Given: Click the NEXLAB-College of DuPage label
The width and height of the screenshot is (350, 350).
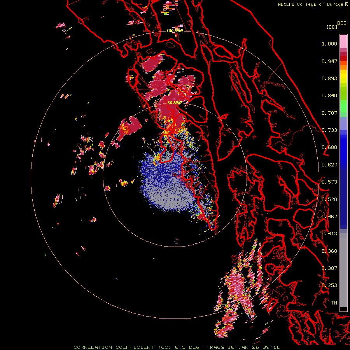Looking at the screenshot, I should tap(310, 4).
